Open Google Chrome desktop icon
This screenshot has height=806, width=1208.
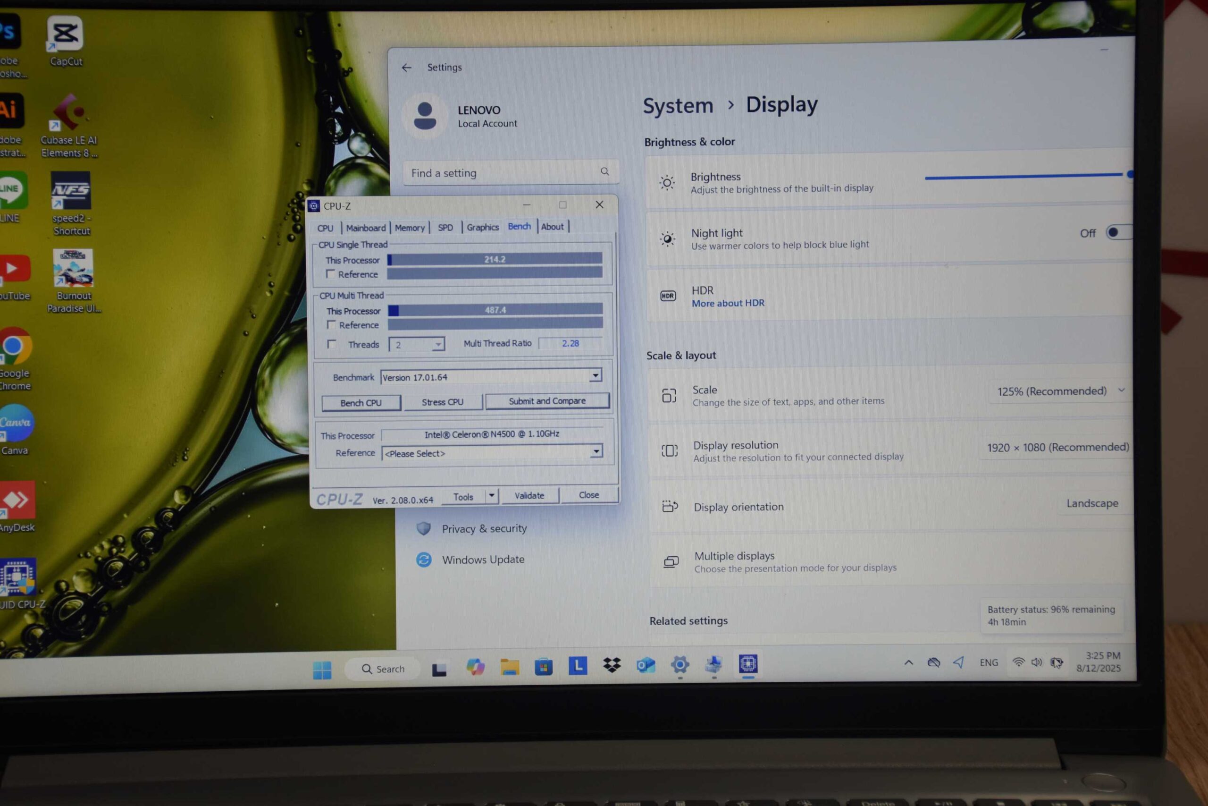15,359
